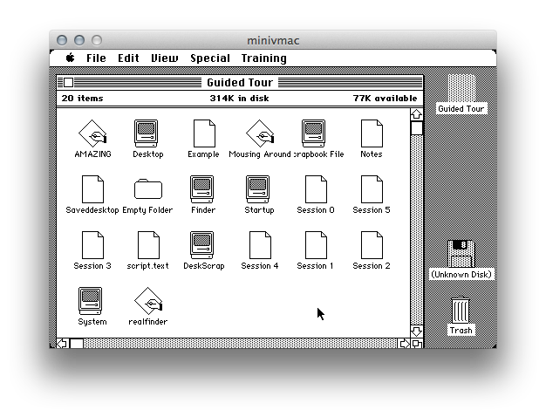546x417 pixels.
Task: Select the Session 0 document icon
Action: point(316,189)
